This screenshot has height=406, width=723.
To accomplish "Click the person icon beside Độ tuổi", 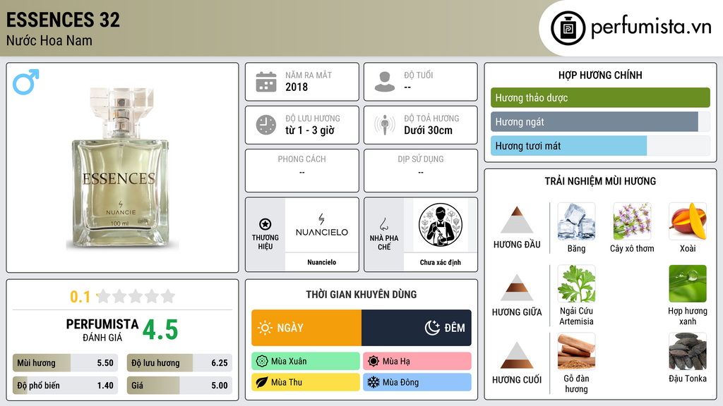I will (385, 82).
